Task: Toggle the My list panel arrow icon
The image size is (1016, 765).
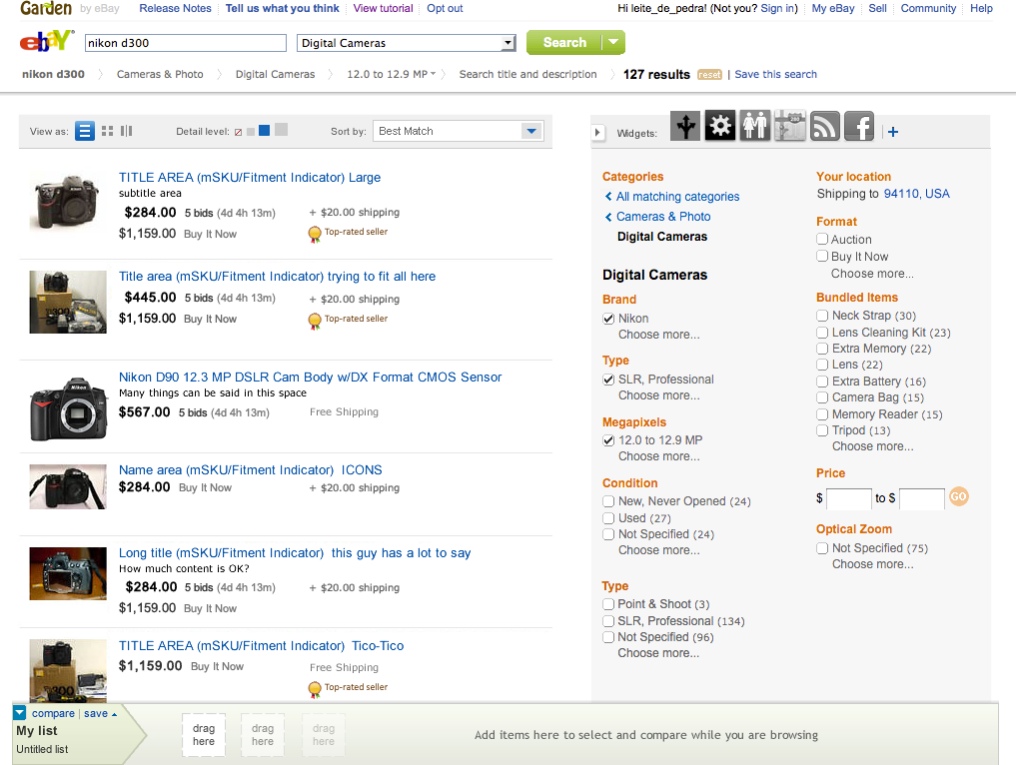Action: pyautogui.click(x=19, y=713)
